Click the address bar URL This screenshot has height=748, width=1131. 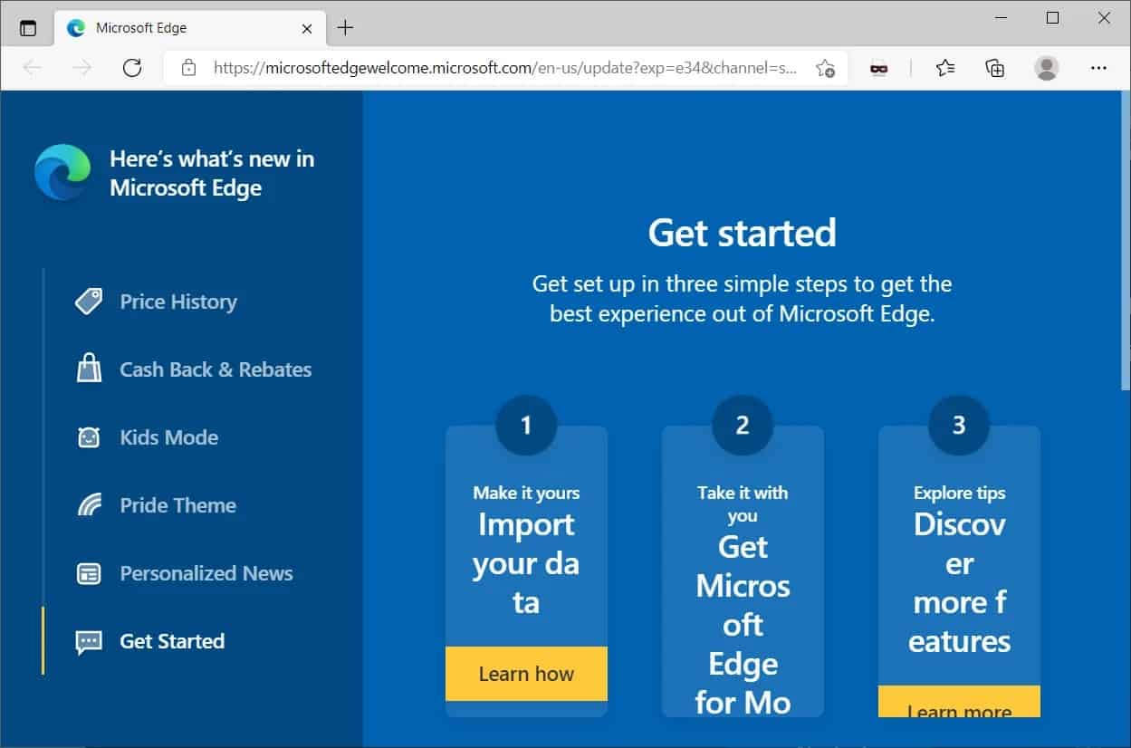tap(505, 68)
